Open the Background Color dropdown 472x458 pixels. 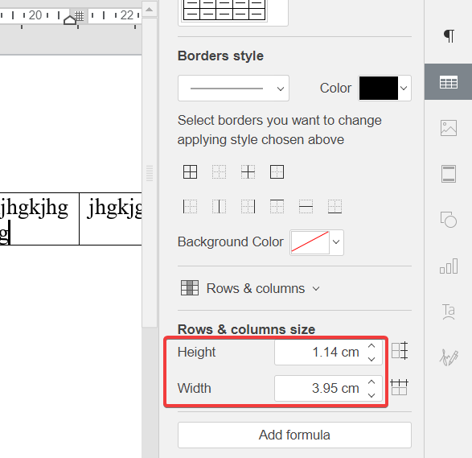317,242
